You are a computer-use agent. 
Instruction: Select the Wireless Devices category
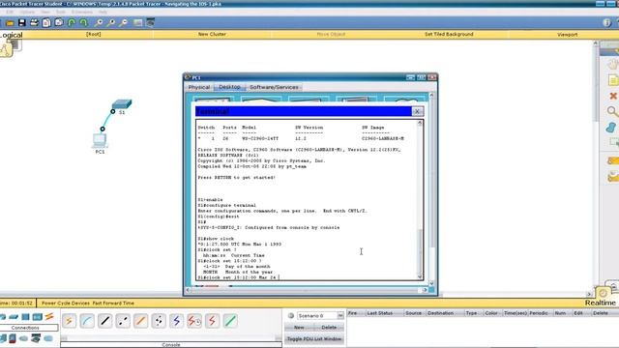38,317
